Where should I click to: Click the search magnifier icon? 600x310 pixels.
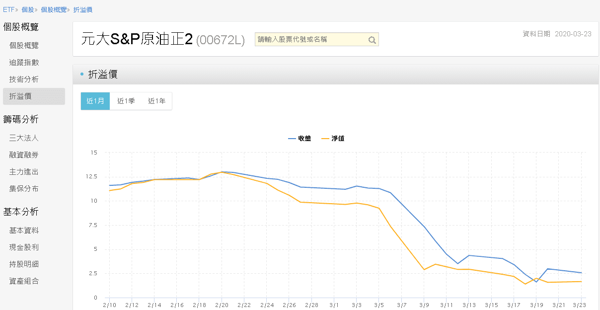[x=372, y=40]
